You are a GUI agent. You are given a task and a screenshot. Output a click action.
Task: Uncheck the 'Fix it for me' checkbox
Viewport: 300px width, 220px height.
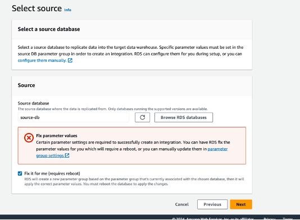[20, 173]
